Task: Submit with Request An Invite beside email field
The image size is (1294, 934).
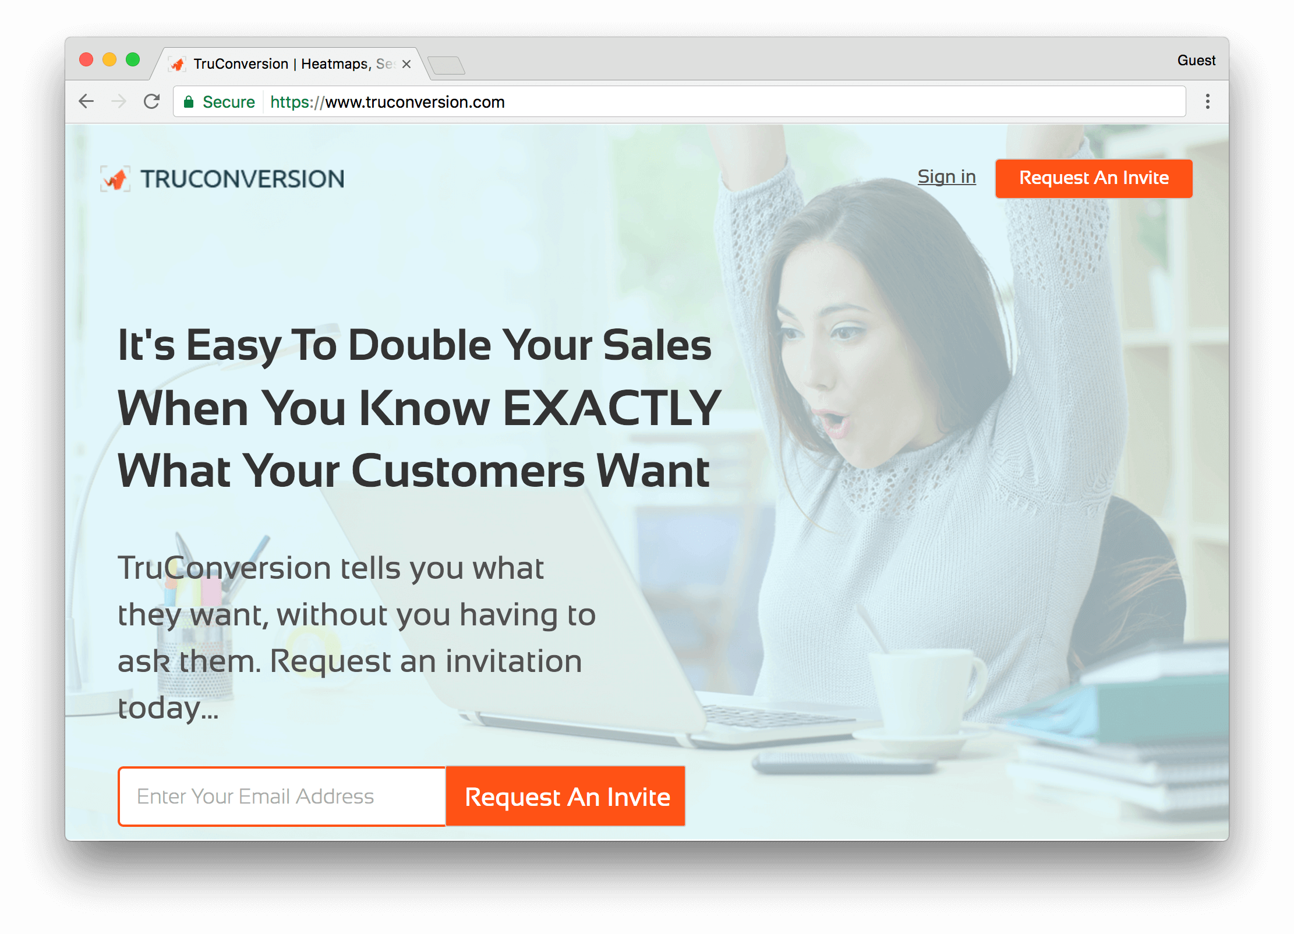Action: tap(566, 796)
